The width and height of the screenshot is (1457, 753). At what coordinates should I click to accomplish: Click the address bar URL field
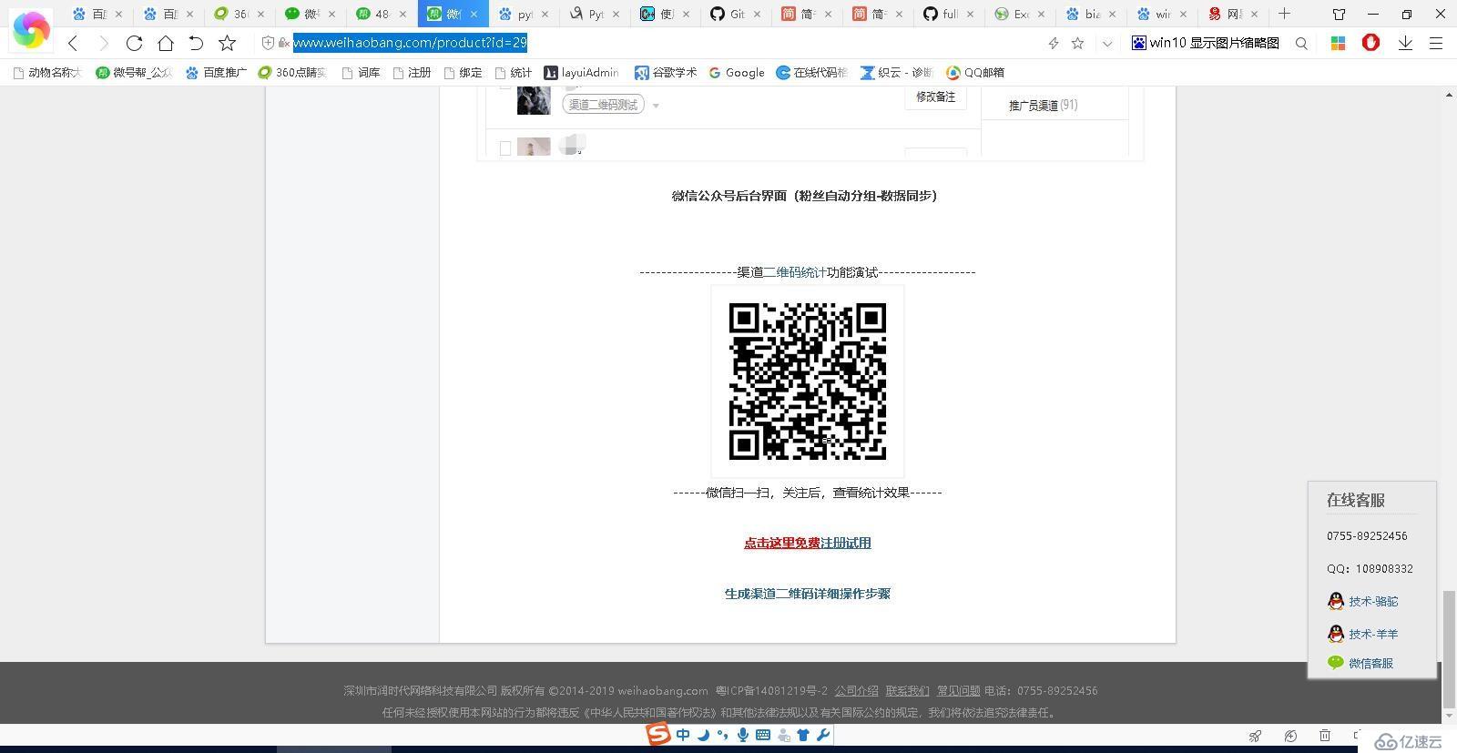coord(665,43)
